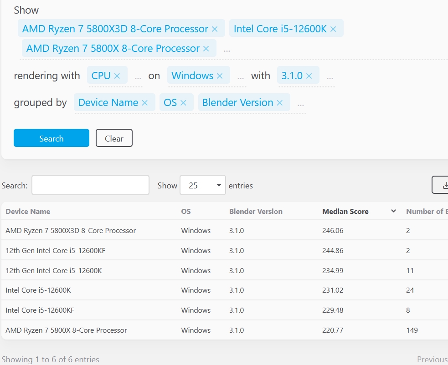Viewport: 448px width, 365px height.
Task: Remove the CPU rendering filter tag
Action: pos(117,76)
